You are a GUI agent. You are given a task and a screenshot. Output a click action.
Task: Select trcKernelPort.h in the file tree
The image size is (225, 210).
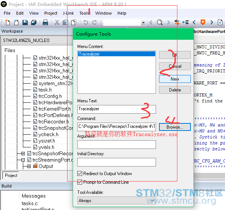click(54, 109)
